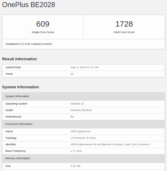Click the Single-Core Score label

(43, 32)
